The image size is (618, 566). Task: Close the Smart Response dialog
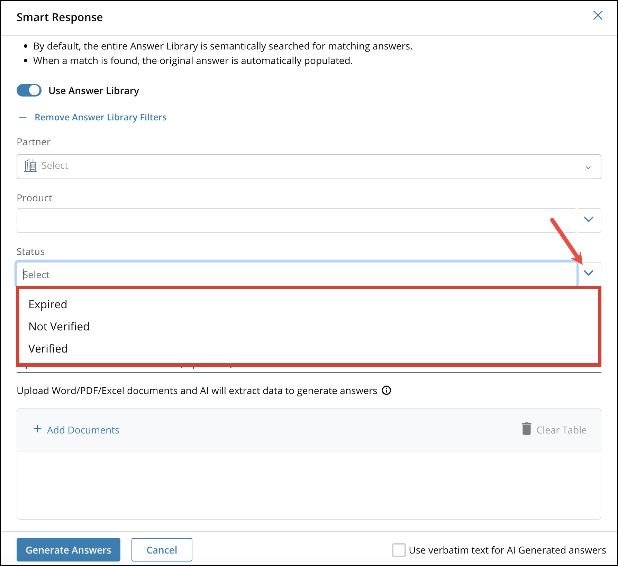(x=598, y=16)
